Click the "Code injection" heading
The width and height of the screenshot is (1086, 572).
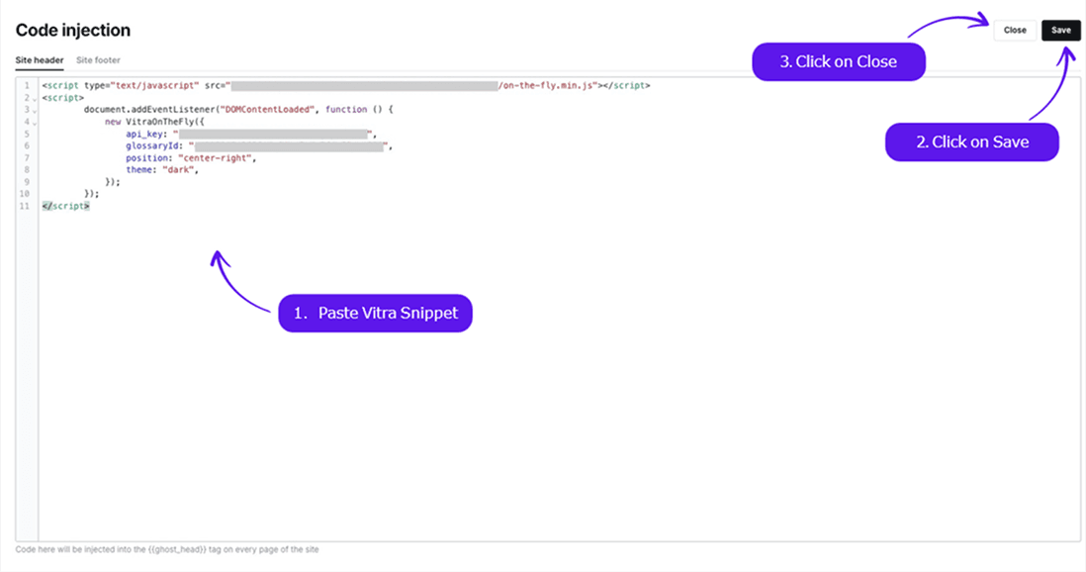[x=73, y=31]
